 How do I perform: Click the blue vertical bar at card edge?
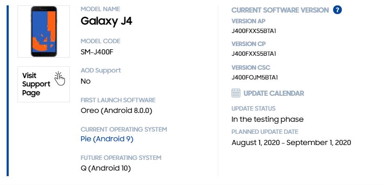(7, 91)
